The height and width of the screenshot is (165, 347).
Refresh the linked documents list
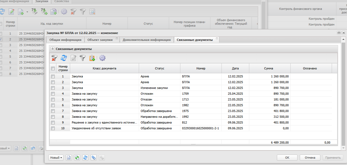pyautogui.click(x=64, y=58)
